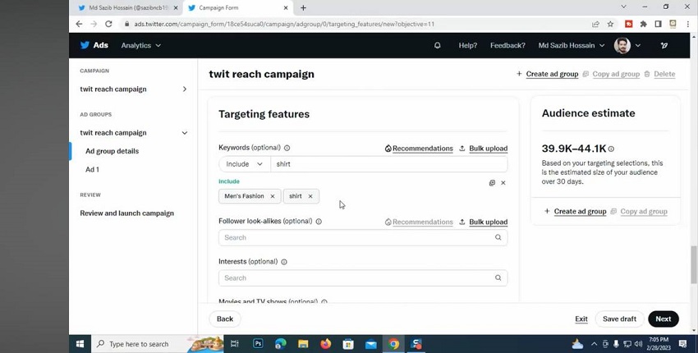Open the Twitter Ads home logo

[94, 45]
